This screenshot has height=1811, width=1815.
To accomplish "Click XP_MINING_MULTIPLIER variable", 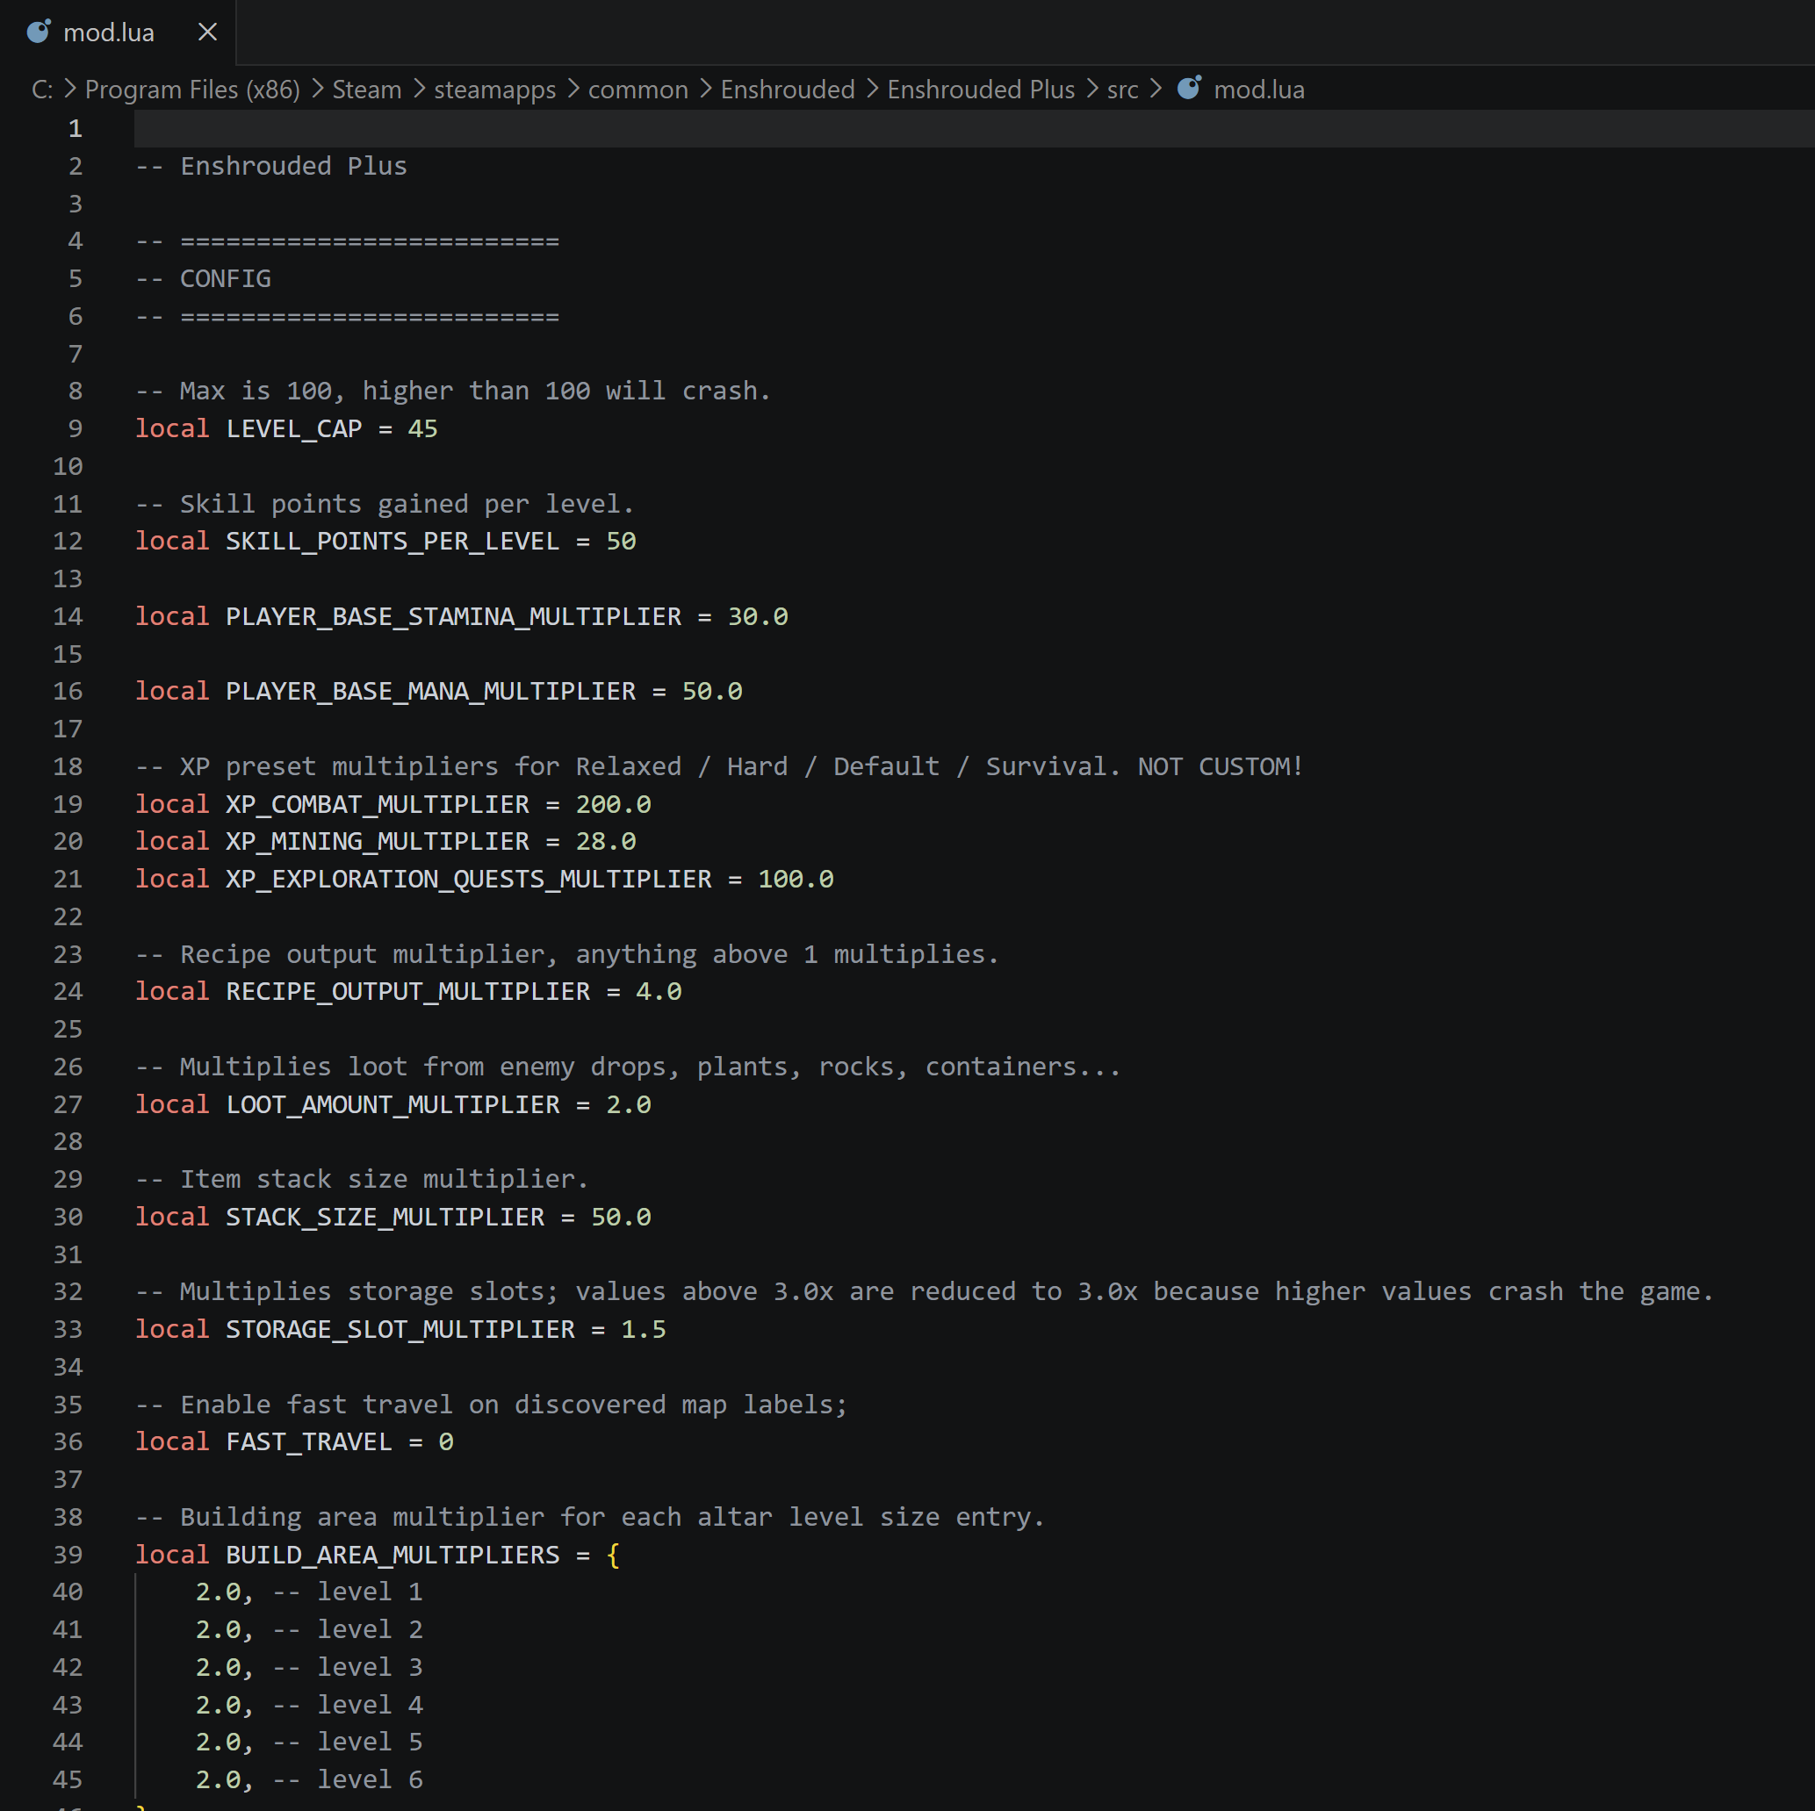I will click(x=378, y=843).
